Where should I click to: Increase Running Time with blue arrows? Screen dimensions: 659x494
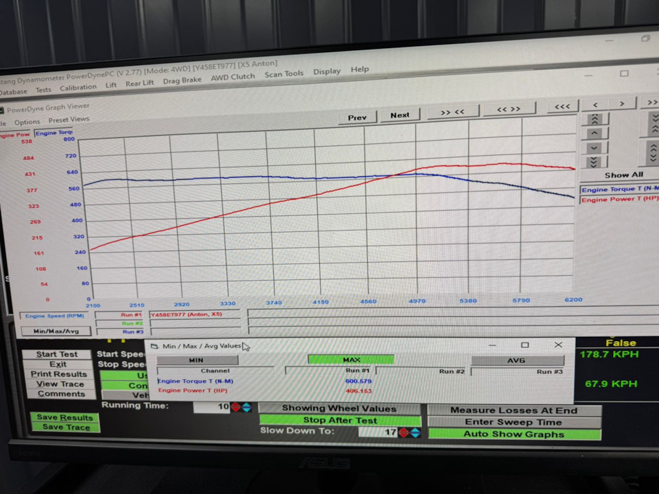pyautogui.click(x=246, y=407)
